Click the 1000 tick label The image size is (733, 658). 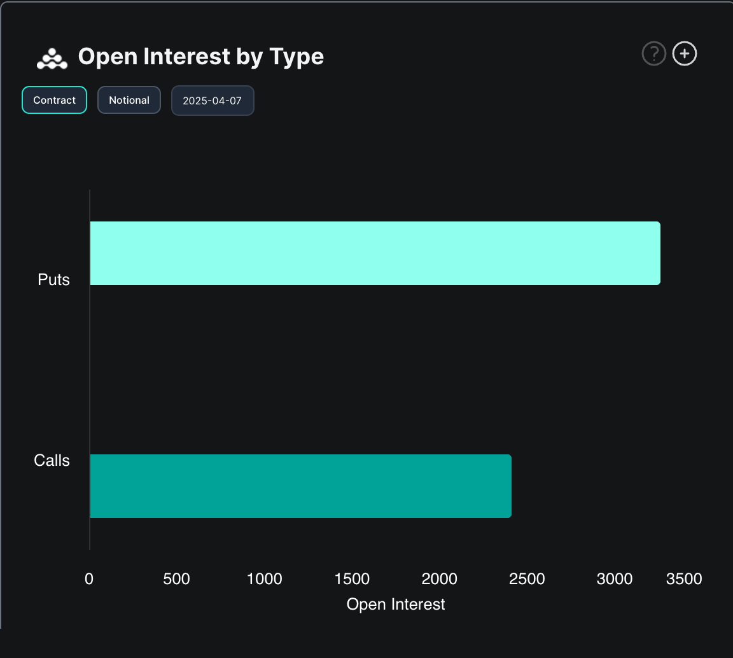click(264, 579)
